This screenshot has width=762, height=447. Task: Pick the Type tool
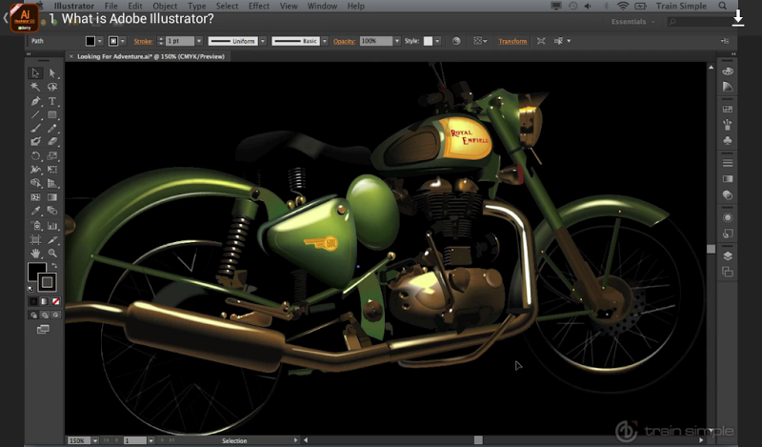[x=53, y=101]
